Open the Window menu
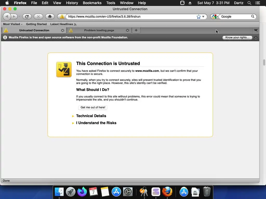Image resolution: width=266 pixels, height=199 pixels. (x=127, y=3)
